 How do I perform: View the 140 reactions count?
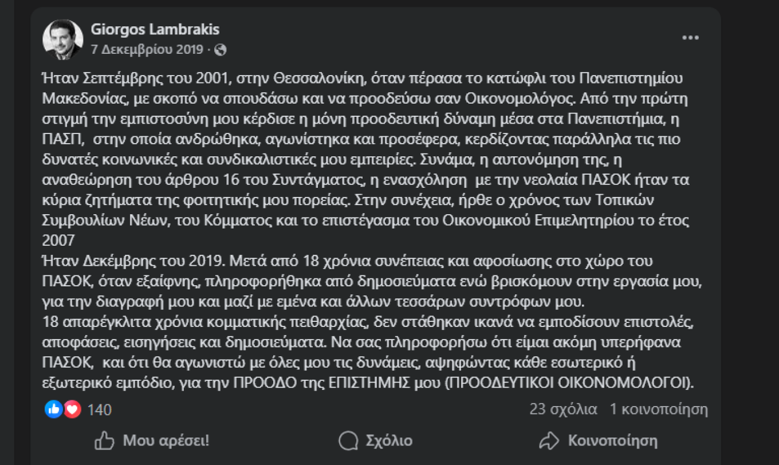click(99, 410)
